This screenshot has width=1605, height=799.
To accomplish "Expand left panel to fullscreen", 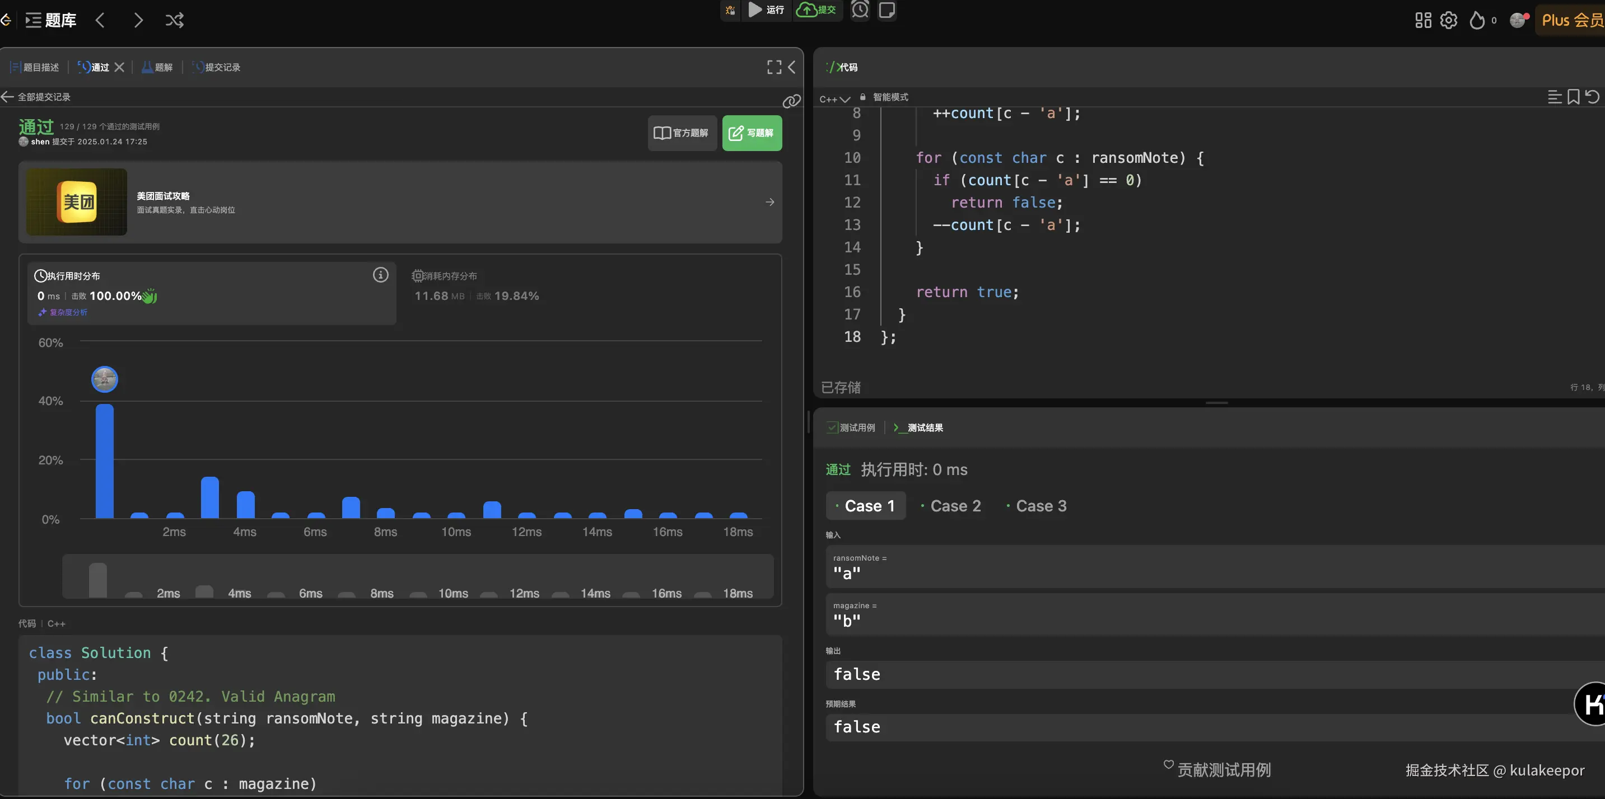I will click(x=774, y=67).
